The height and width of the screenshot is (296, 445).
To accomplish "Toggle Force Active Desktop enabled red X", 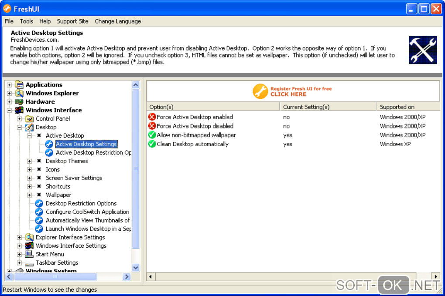I will point(152,117).
